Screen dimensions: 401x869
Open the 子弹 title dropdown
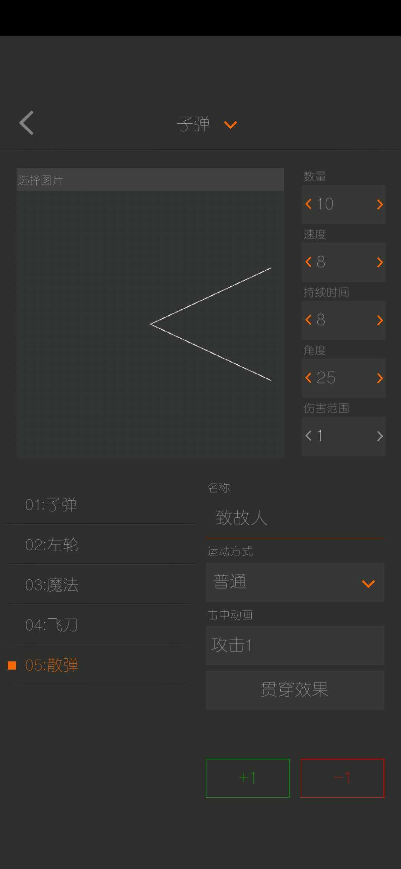206,124
